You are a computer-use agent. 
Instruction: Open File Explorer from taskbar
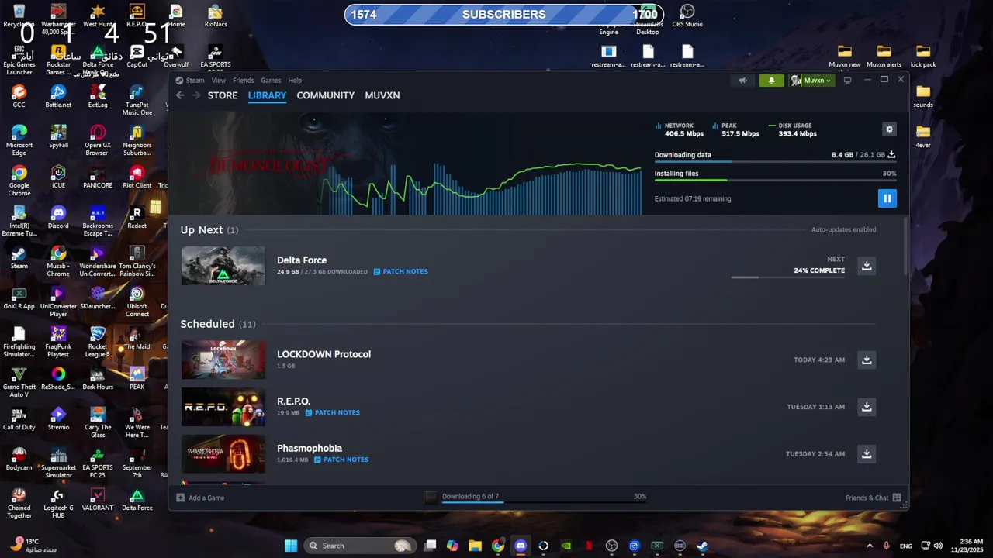tap(475, 546)
